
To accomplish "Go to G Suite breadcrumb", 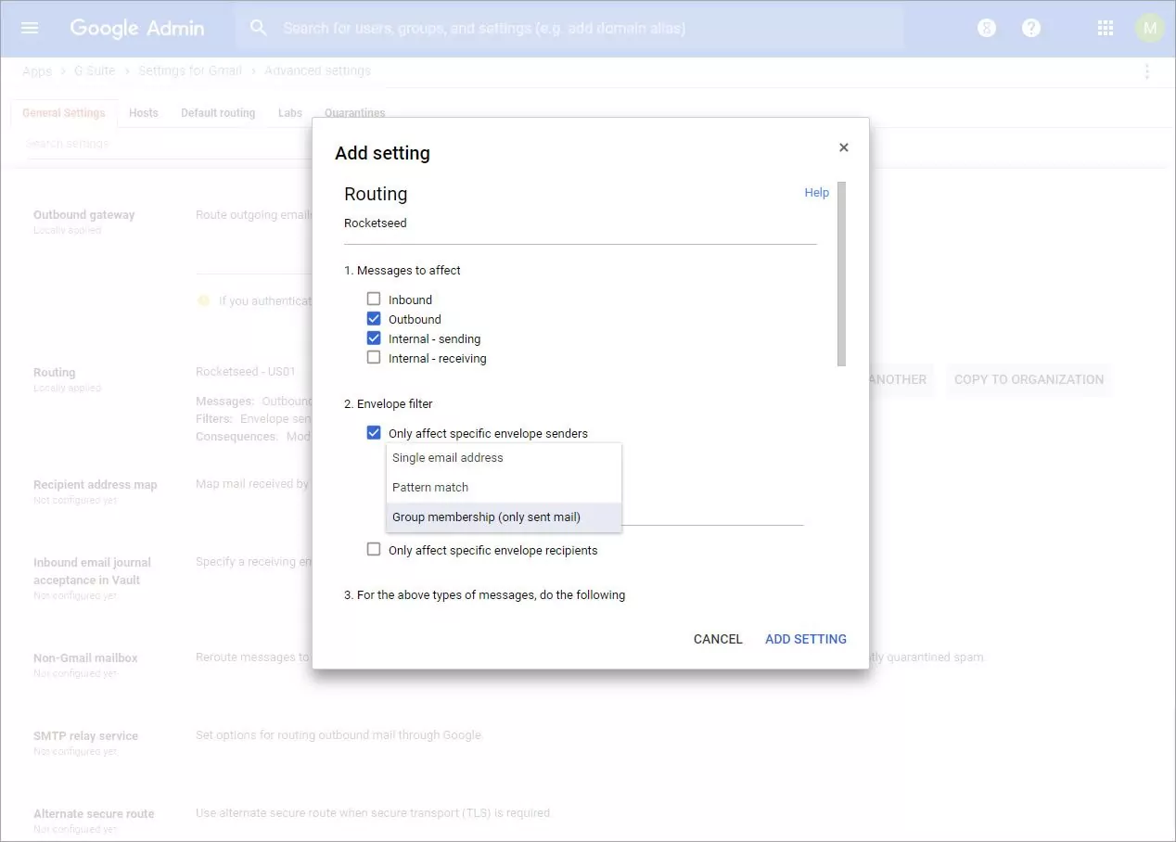I will coord(96,71).
